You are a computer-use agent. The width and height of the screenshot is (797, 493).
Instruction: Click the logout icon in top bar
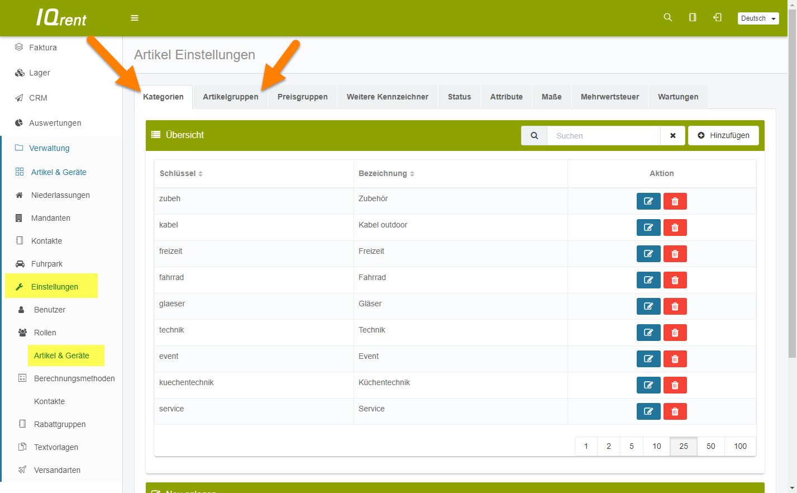(x=717, y=17)
